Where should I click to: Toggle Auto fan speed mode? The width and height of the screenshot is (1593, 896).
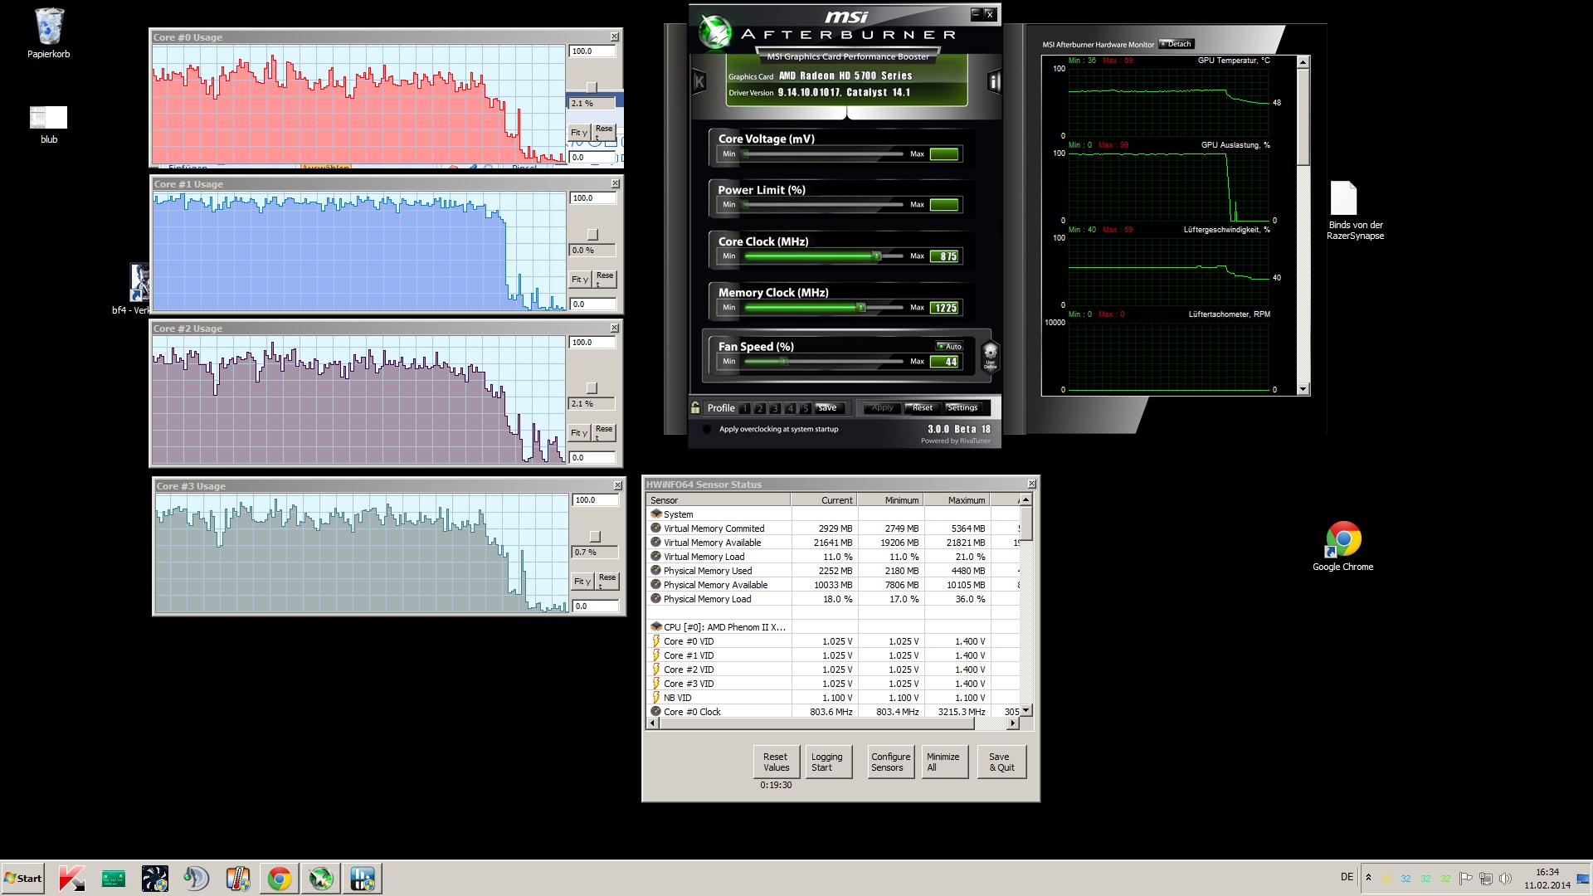point(949,346)
